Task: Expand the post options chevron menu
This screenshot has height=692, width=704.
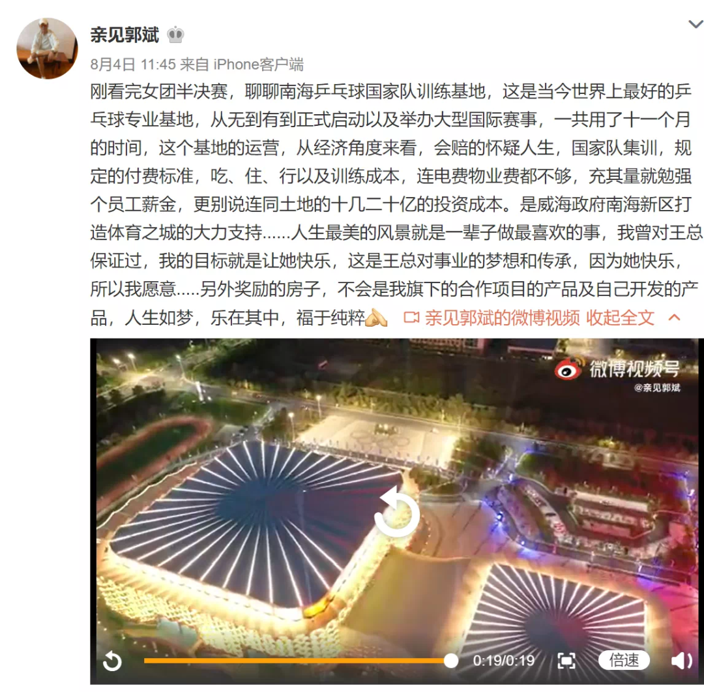Action: (x=696, y=24)
